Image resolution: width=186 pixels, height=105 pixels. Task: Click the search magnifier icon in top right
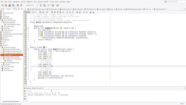pos(166,1)
